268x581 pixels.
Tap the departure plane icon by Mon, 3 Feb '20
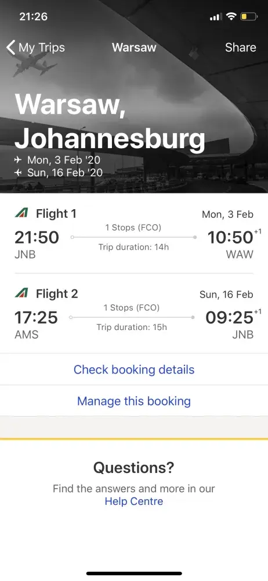point(18,160)
